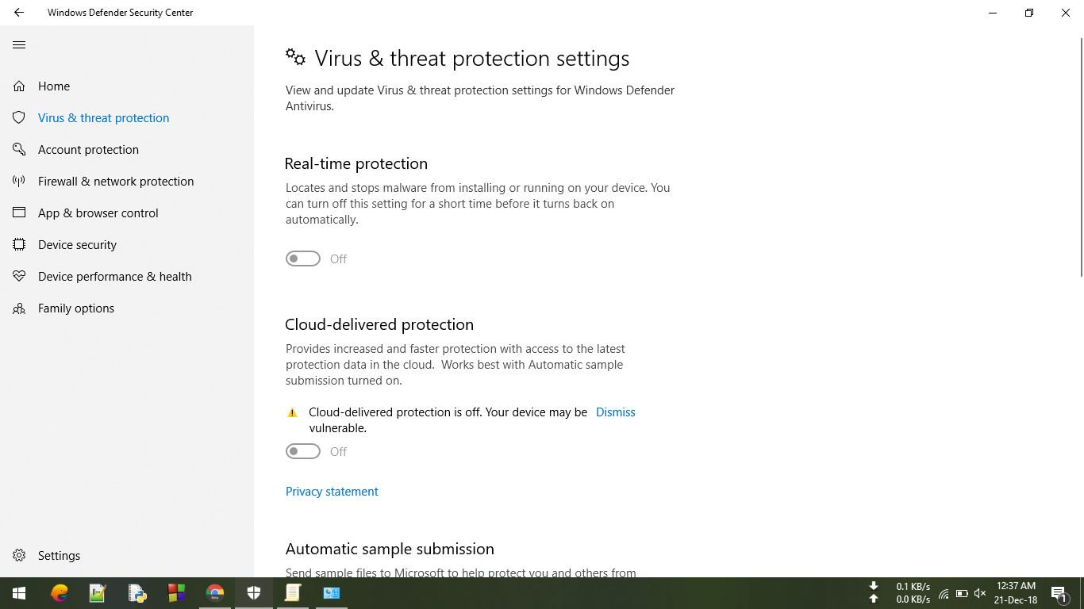Open the Settings gear in sidebar
The image size is (1084, 609).
(x=19, y=555)
